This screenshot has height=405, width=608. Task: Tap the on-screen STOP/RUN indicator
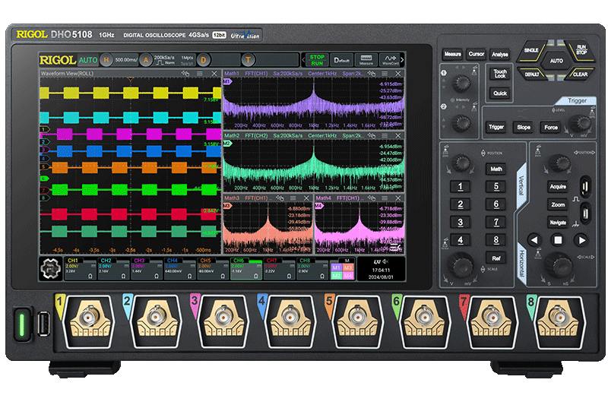pyautogui.click(x=316, y=59)
